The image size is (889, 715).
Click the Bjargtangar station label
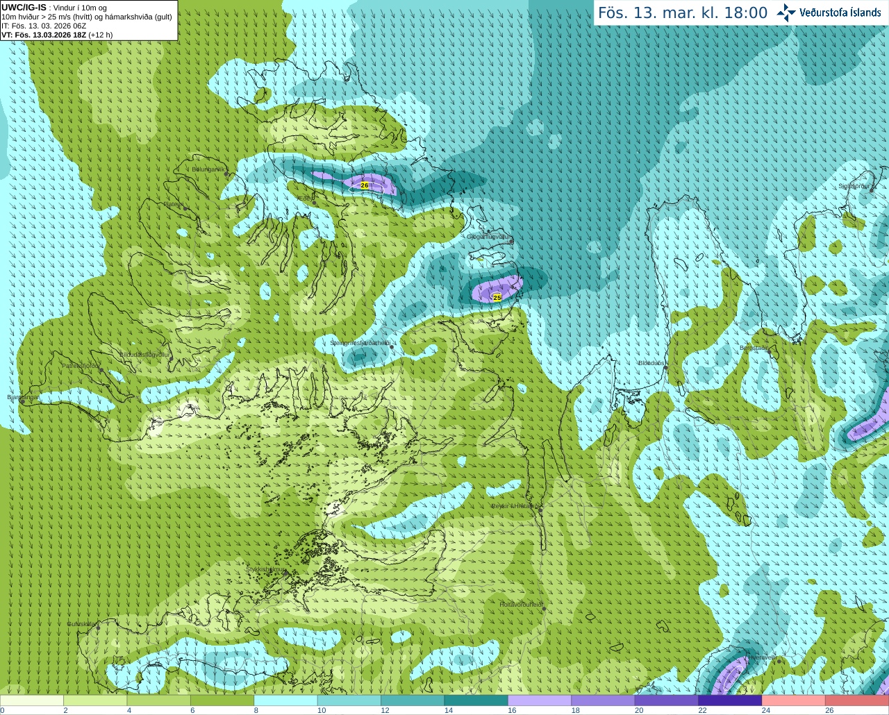coord(23,397)
